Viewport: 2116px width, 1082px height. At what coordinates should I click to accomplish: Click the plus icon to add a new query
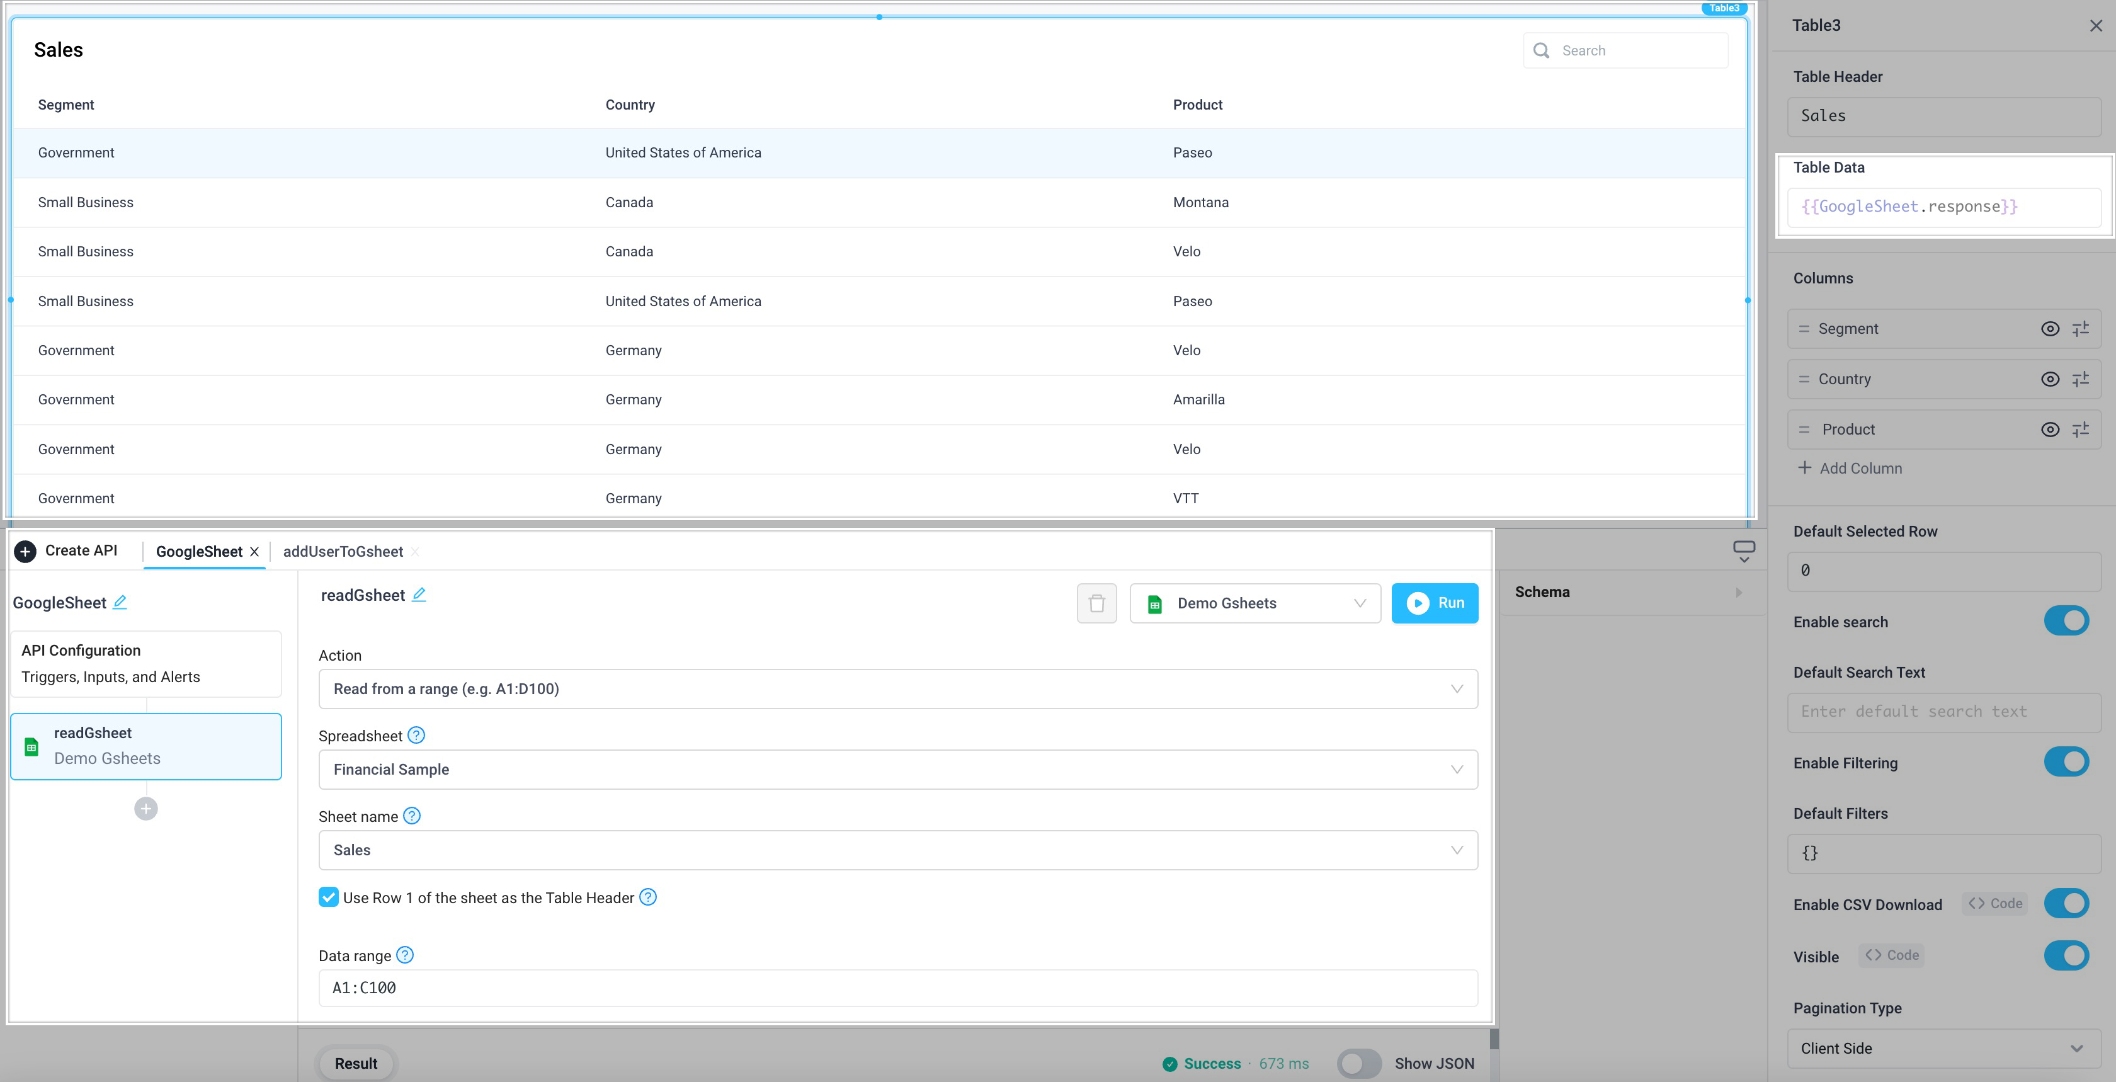145,809
